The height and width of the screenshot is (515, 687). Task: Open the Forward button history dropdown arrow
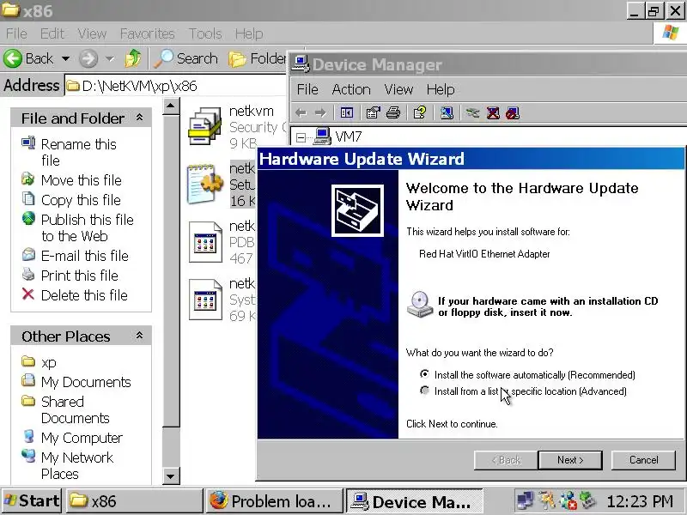tap(110, 58)
